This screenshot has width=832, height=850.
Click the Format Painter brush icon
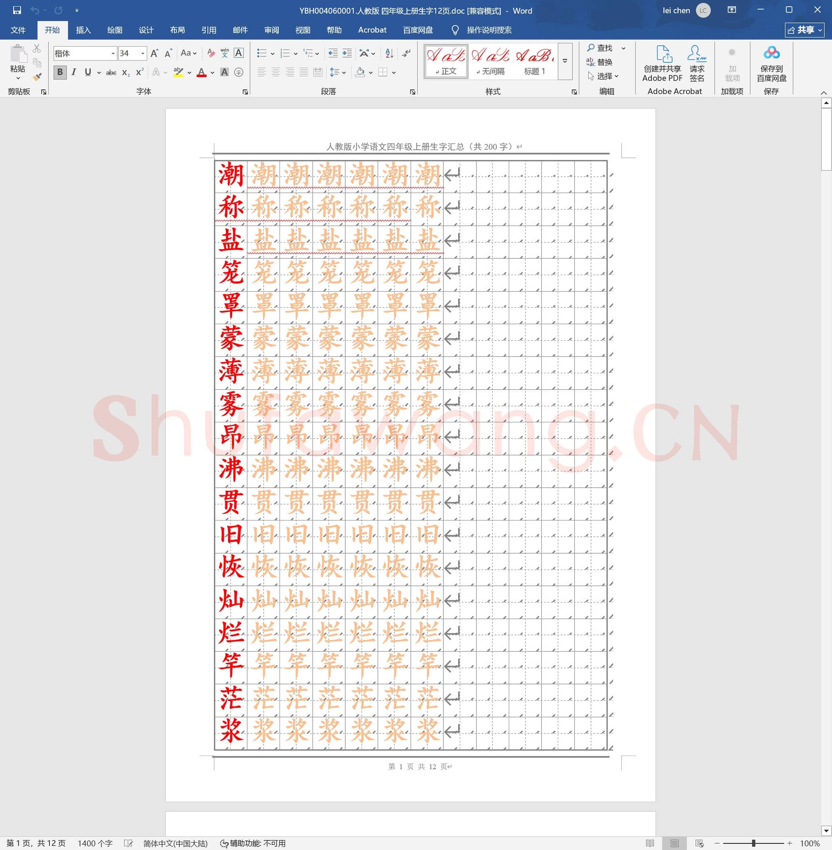point(37,77)
